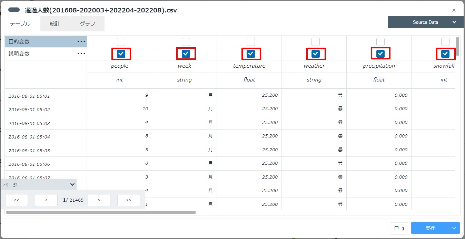Click the float type under temperature
Viewport: 465px width, 239px height.
(x=249, y=80)
